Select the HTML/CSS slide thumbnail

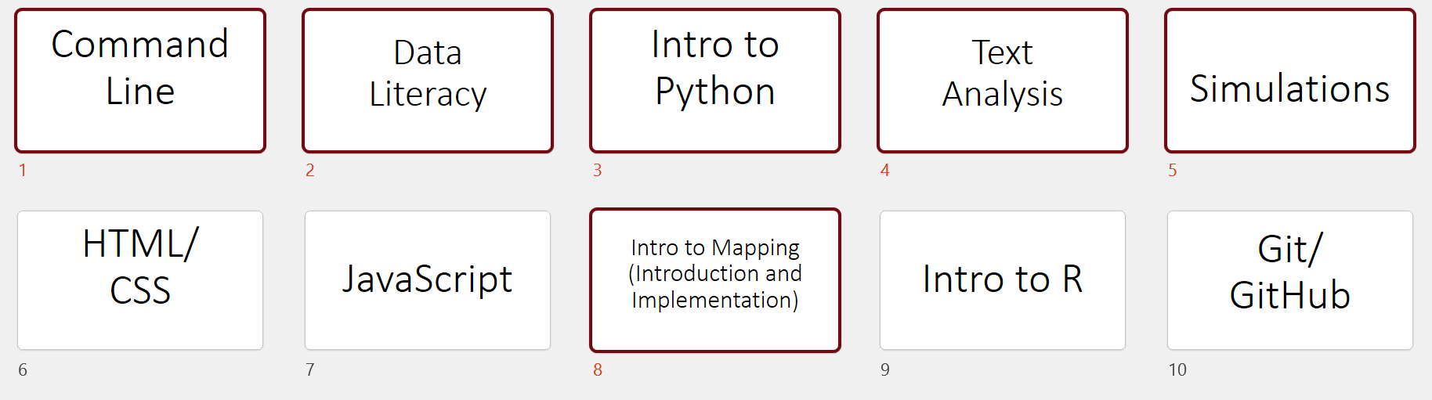[x=140, y=280]
